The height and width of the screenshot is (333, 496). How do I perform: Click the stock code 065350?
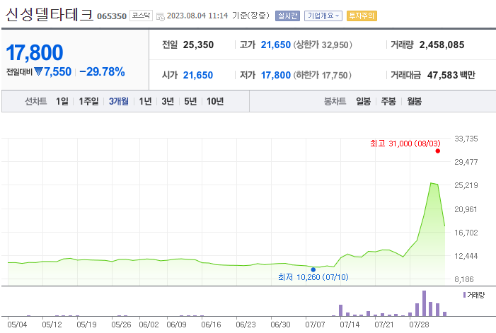click(112, 16)
